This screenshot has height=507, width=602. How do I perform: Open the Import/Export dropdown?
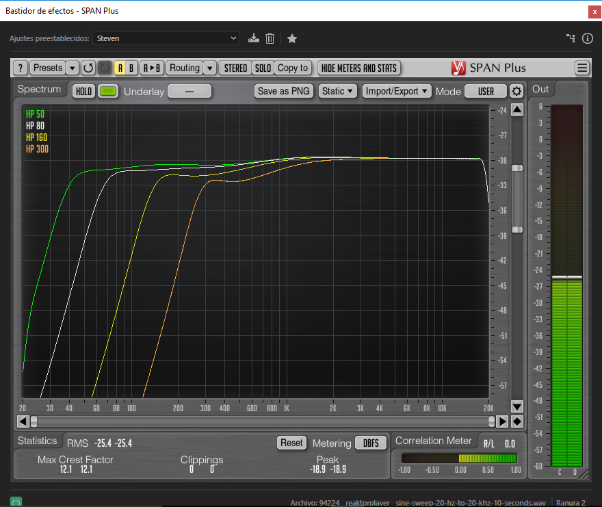[397, 91]
